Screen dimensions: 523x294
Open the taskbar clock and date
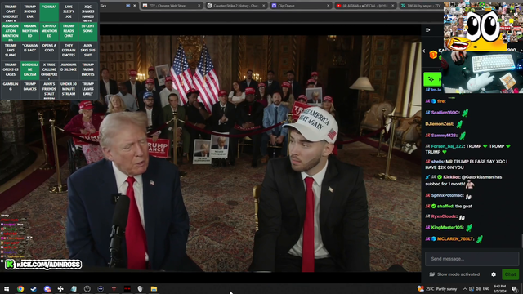pyautogui.click(x=499, y=288)
